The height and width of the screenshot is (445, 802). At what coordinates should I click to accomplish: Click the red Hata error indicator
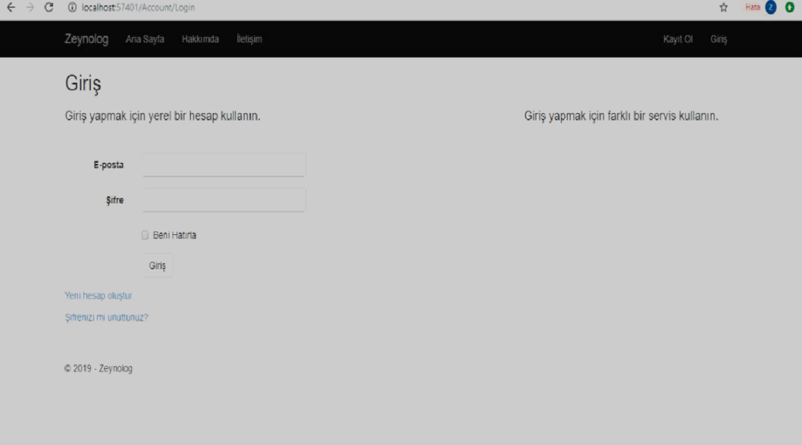pyautogui.click(x=752, y=8)
